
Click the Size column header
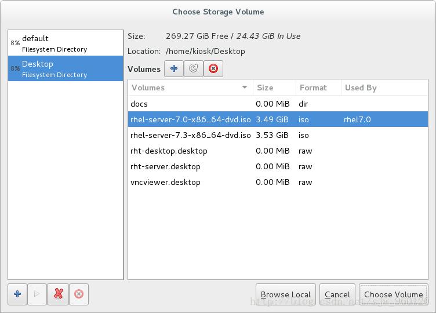coord(265,88)
